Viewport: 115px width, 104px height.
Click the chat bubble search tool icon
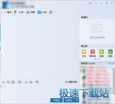[x=37, y=82]
